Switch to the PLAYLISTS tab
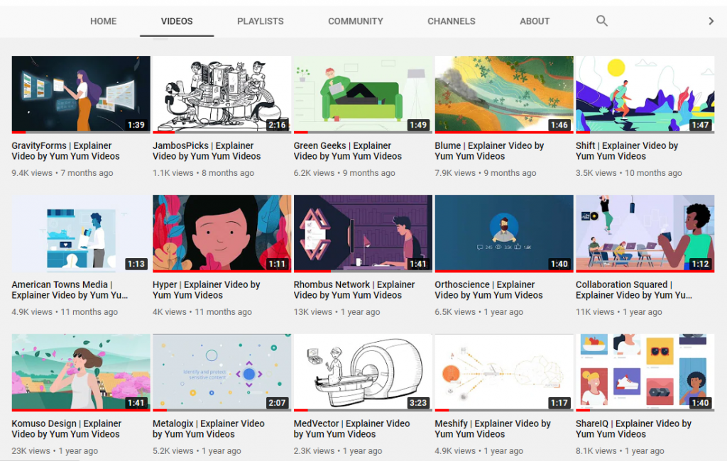The height and width of the screenshot is (461, 727). point(260,21)
